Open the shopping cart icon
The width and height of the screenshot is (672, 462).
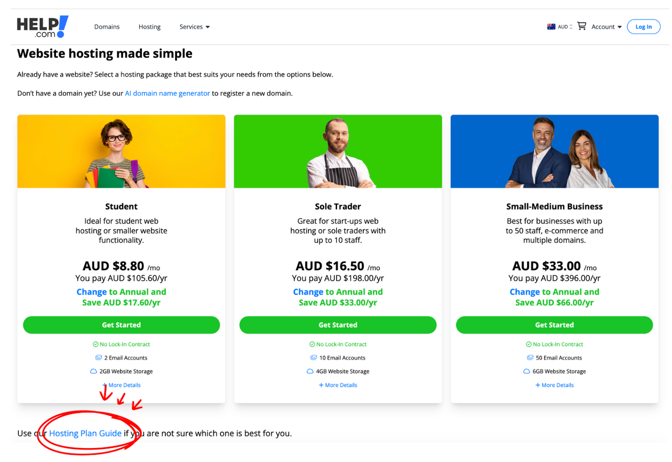[x=581, y=26]
